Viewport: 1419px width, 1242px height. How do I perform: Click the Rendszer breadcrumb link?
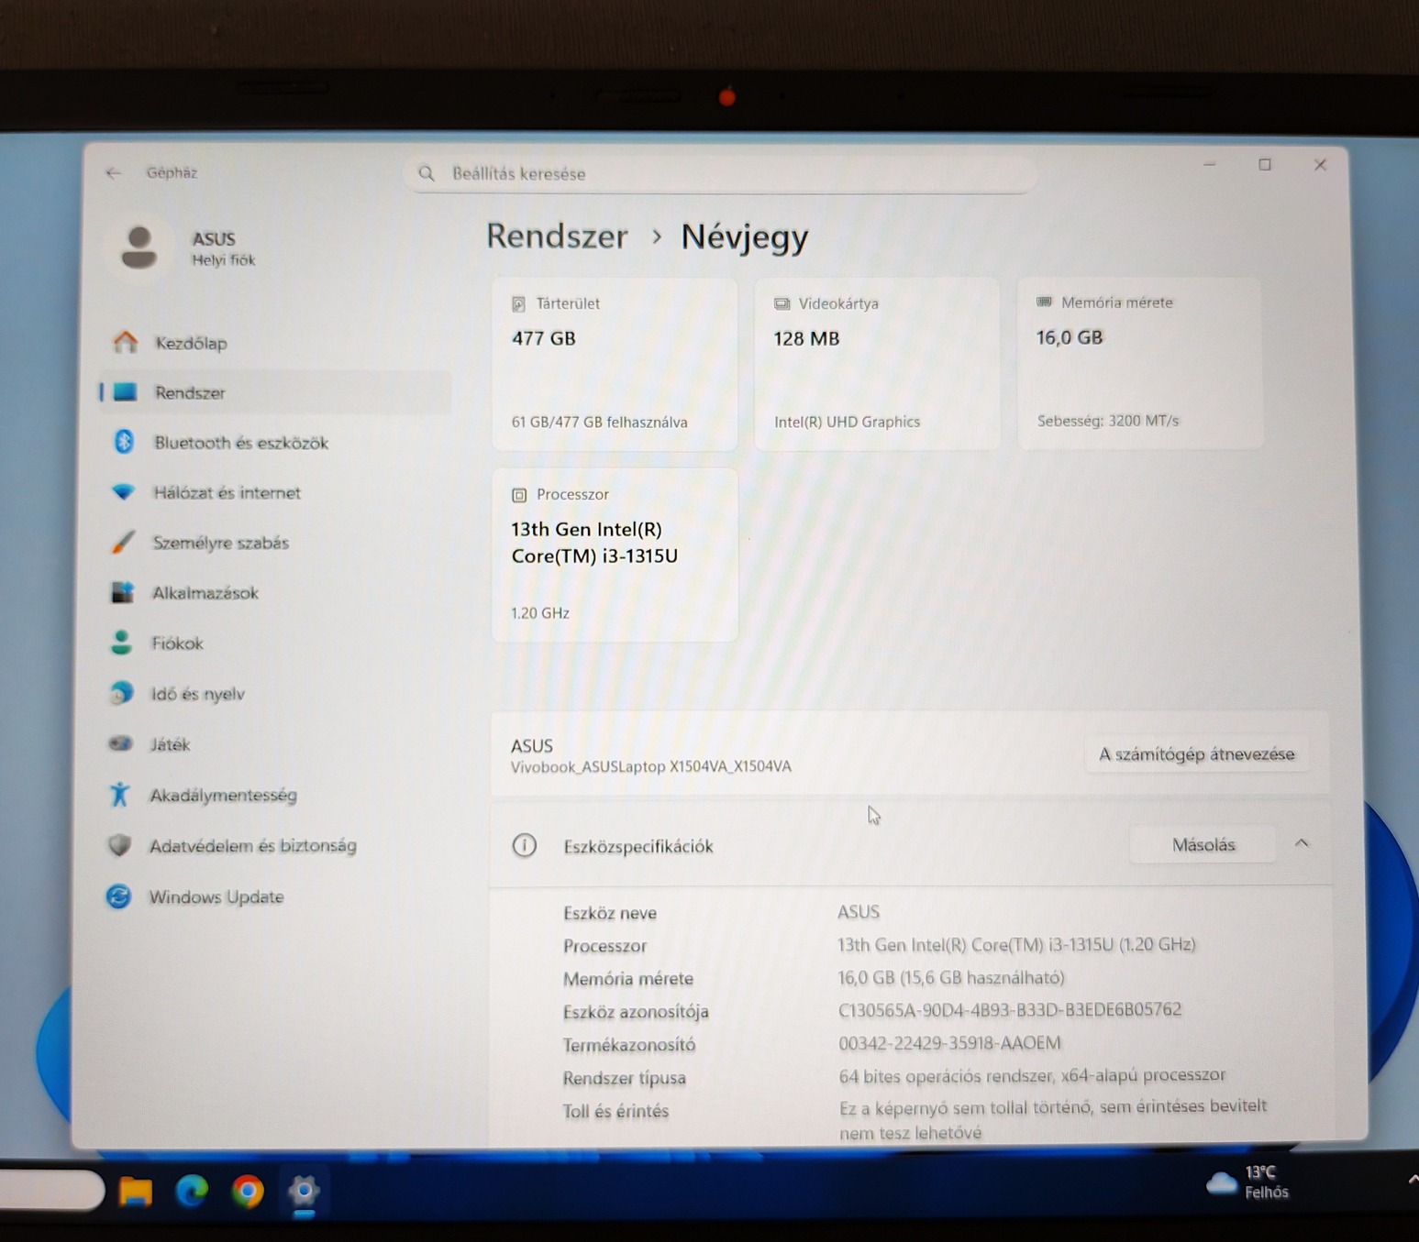557,236
